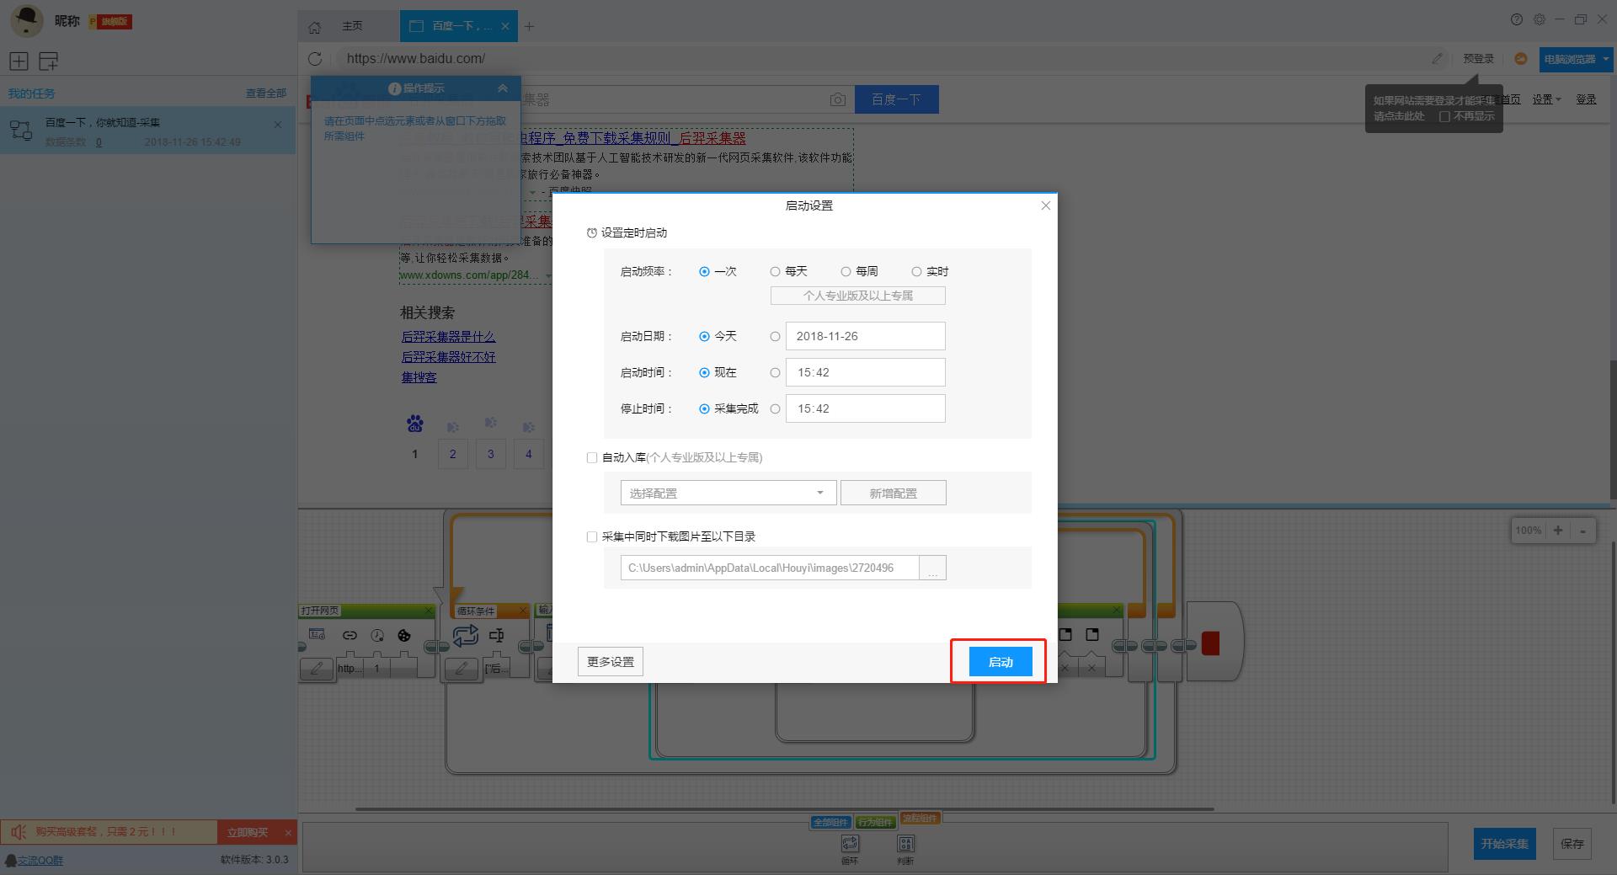The image size is (1617, 875).
Task: Click 保存 save button
Action: tap(1572, 844)
